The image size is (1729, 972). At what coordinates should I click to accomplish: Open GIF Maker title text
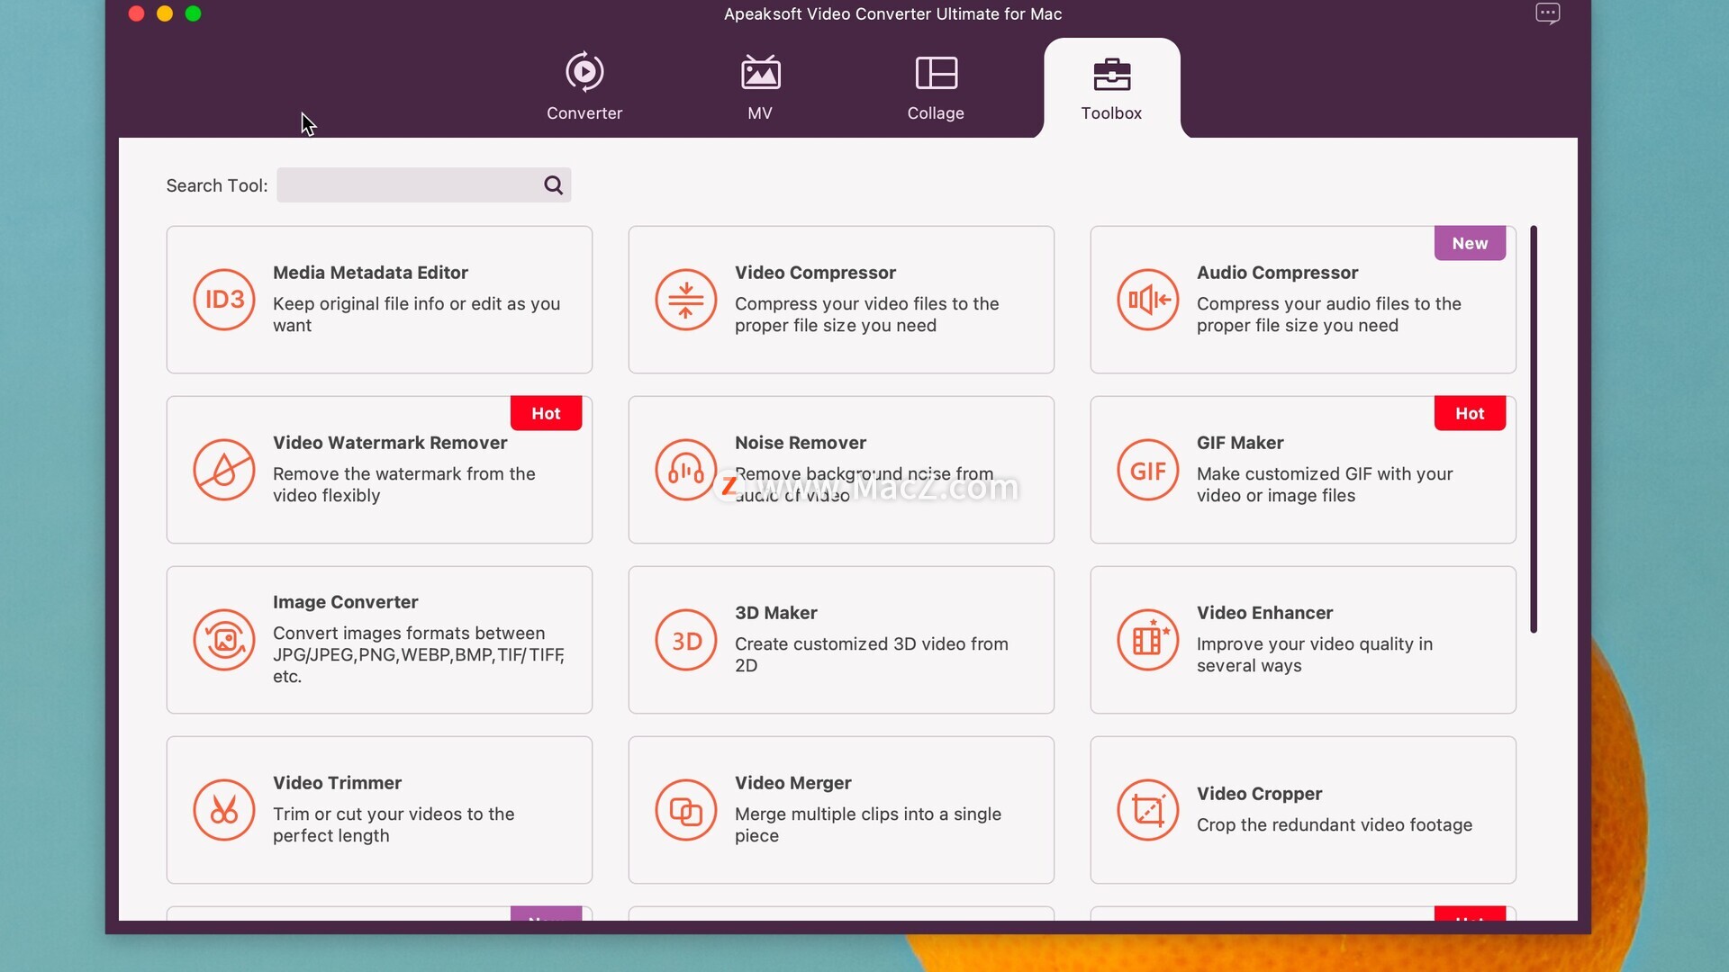(x=1240, y=443)
